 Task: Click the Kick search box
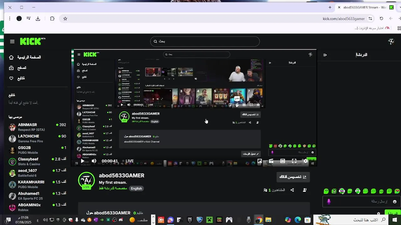205,41
